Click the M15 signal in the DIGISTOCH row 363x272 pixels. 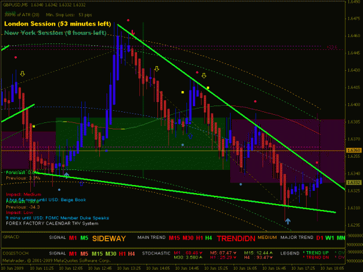tap(97, 254)
